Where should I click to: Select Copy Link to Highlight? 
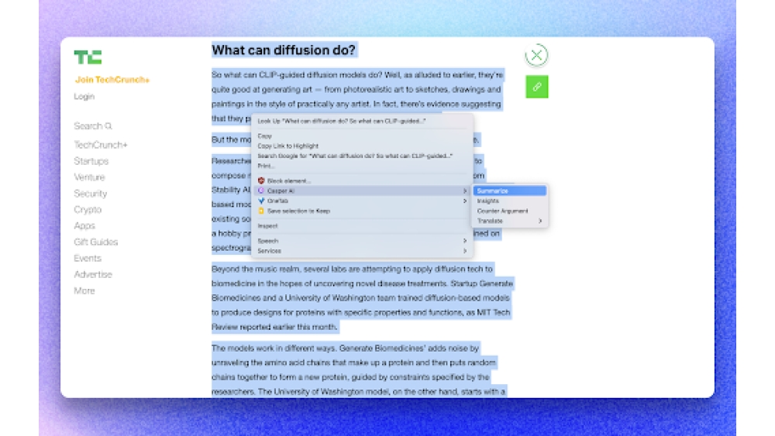pyautogui.click(x=362, y=146)
